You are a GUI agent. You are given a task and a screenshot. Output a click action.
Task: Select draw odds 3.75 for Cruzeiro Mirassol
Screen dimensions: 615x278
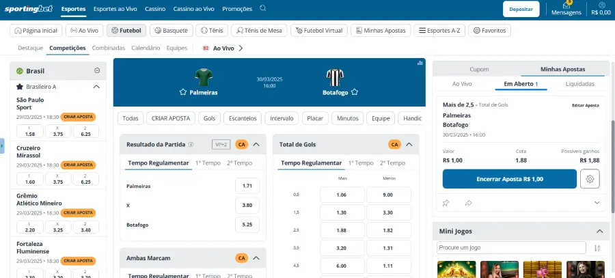[58, 179]
